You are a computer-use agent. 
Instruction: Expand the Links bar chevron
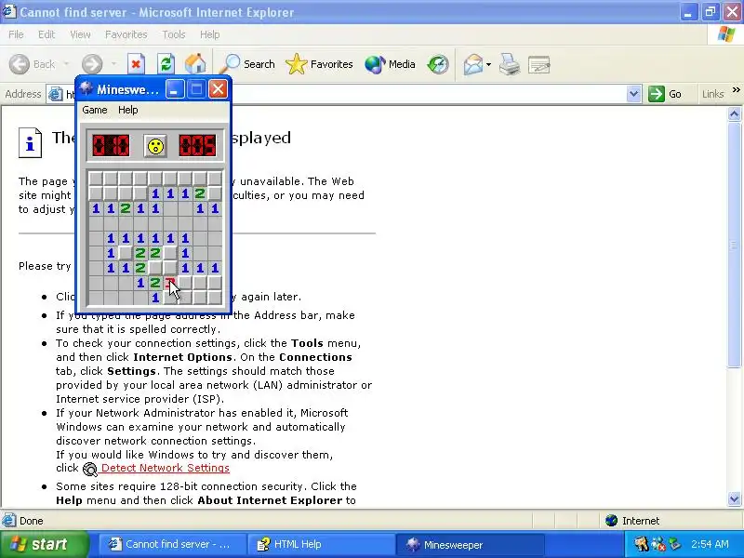(x=736, y=90)
